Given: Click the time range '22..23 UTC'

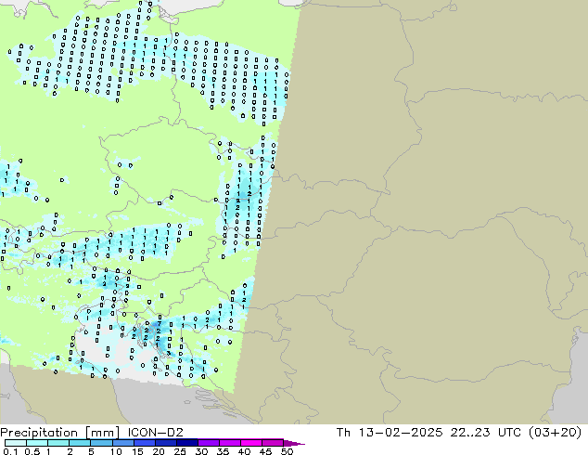Looking at the screenshot, I should [x=486, y=433].
